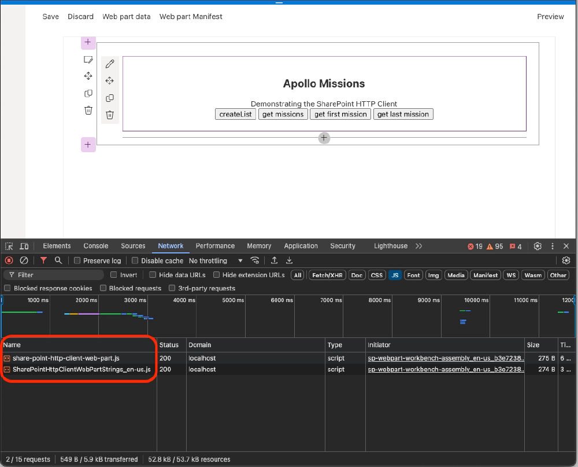
Task: Click the add section plus below web part
Action: 88,145
